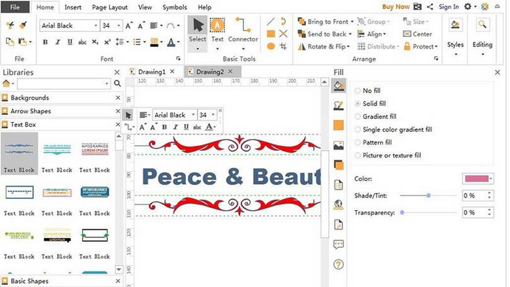This screenshot has width=510, height=287.
Task: Toggle Italic in the ribbon Font group
Action: point(58,42)
